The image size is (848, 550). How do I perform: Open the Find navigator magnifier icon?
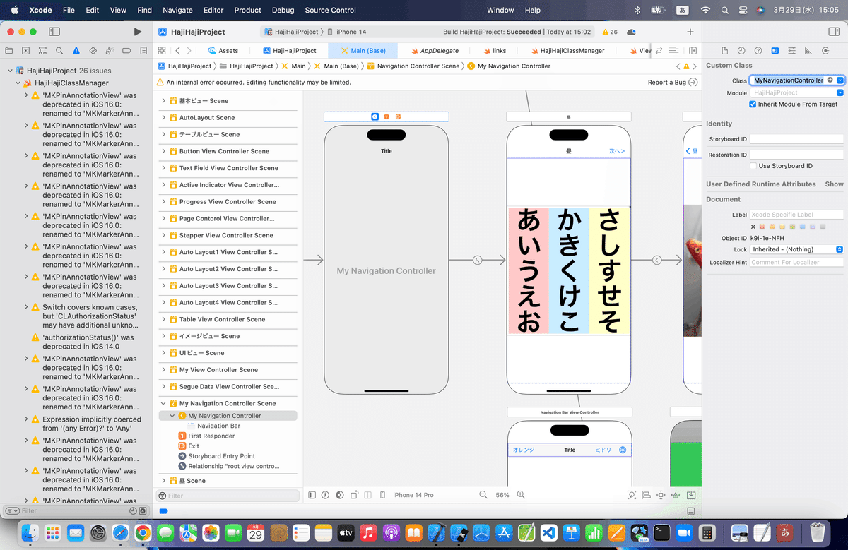coord(60,51)
